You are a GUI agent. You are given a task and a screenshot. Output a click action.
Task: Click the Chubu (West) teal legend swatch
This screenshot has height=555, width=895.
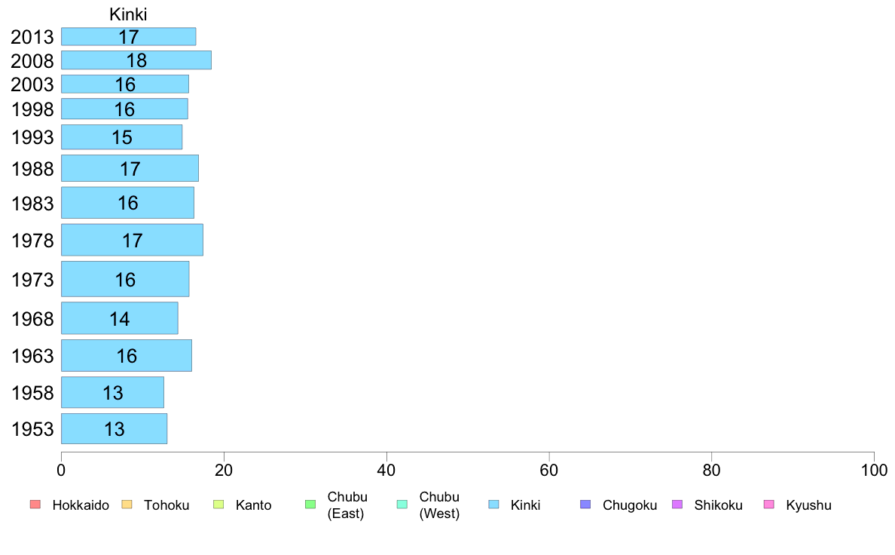pos(402,504)
